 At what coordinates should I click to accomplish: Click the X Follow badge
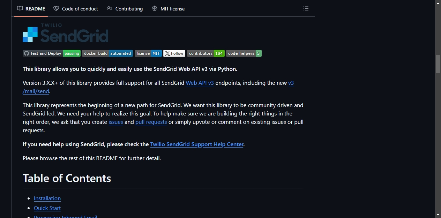coord(174,53)
